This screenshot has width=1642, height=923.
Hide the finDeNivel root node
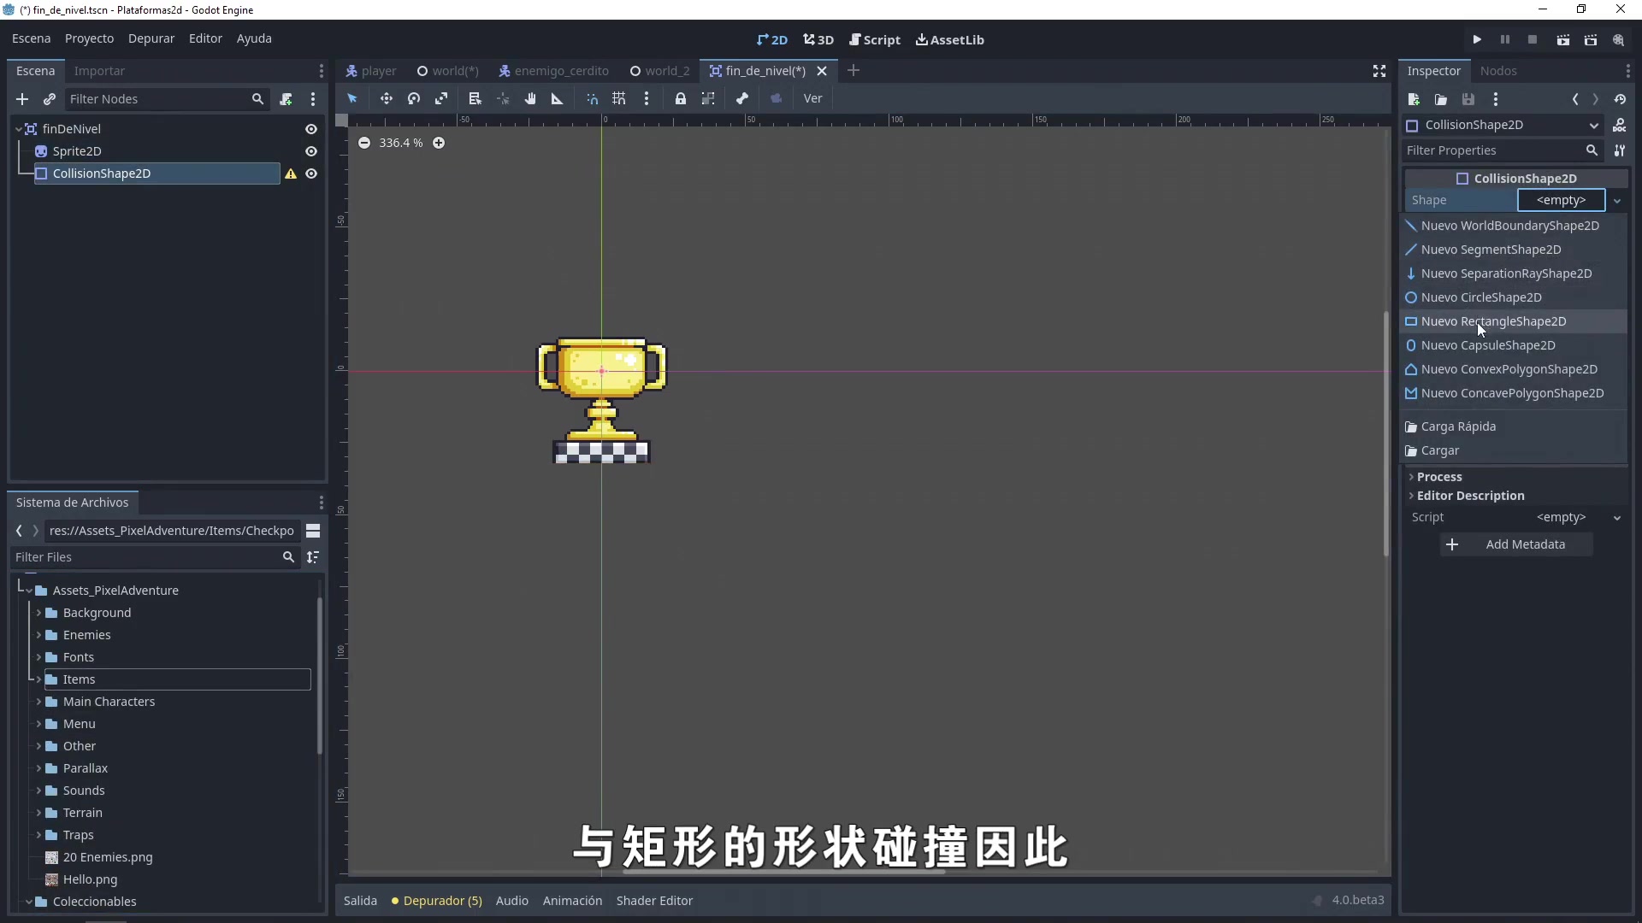310,128
